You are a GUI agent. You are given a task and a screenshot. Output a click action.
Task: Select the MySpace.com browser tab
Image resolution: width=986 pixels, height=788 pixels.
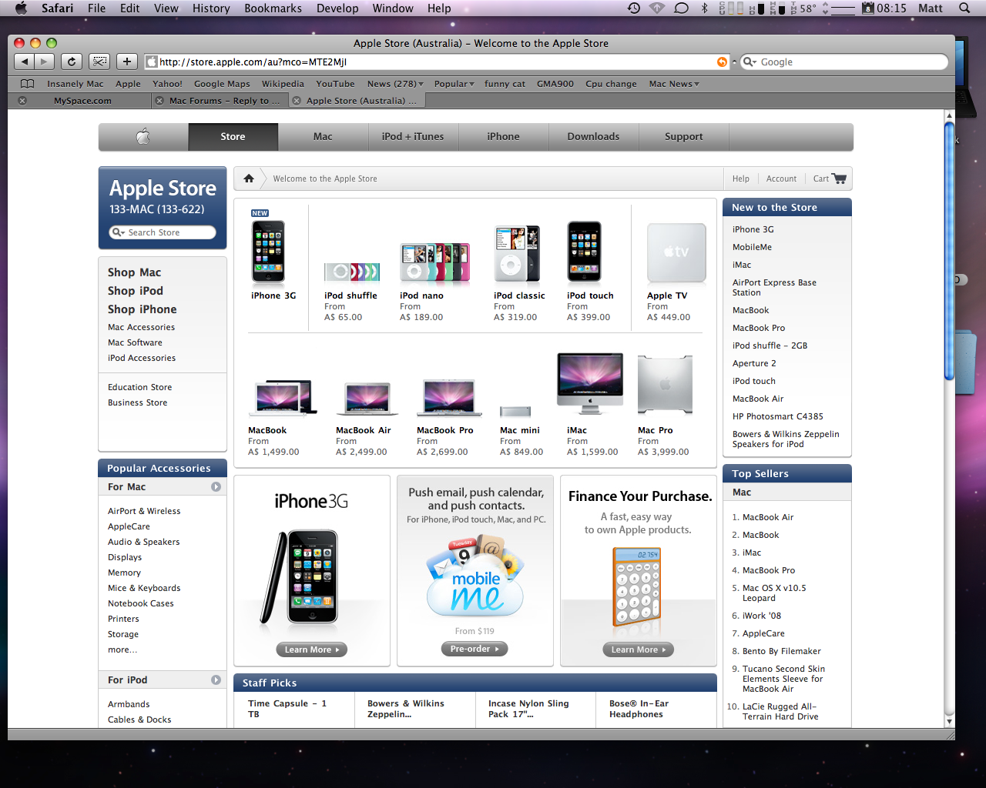click(x=82, y=101)
